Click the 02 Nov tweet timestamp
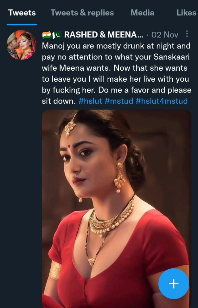Image resolution: width=198 pixels, height=308 pixels. tap(165, 35)
